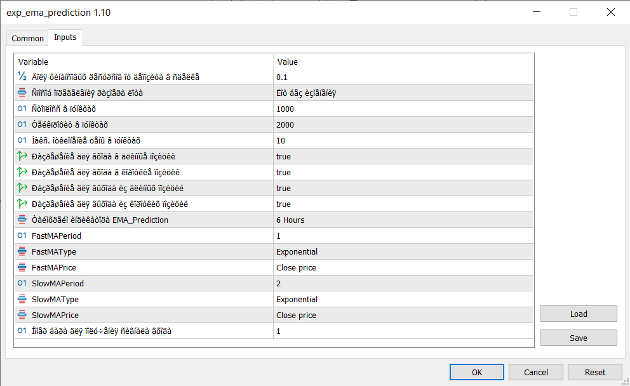630x386 pixels.
Task: Edit the FastMAPeriod value 1
Action: point(403,236)
